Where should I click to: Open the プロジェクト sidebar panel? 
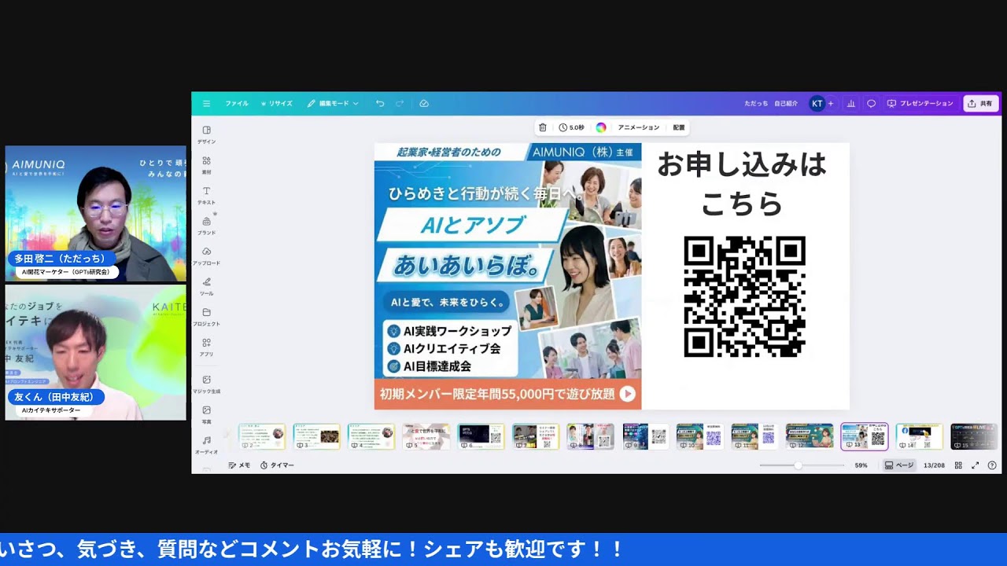tap(206, 317)
